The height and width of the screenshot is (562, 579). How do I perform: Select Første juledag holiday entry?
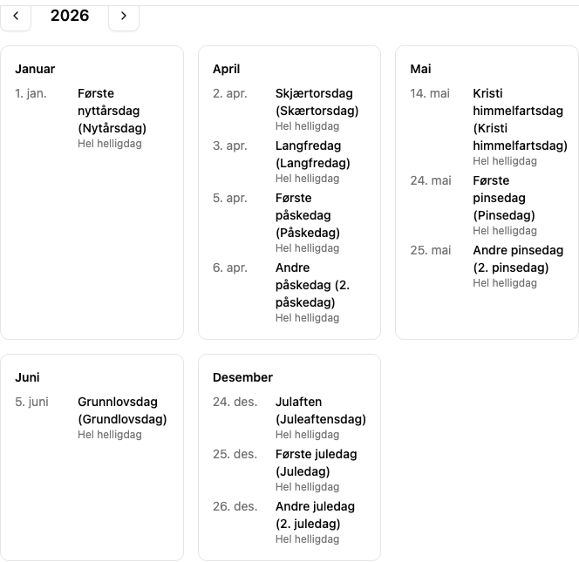(x=289, y=471)
